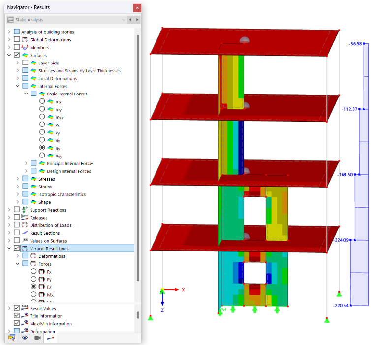Viewport: 374px width, 345px height.
Task: Open the Navigator Data tab icon
Action: 12,338
